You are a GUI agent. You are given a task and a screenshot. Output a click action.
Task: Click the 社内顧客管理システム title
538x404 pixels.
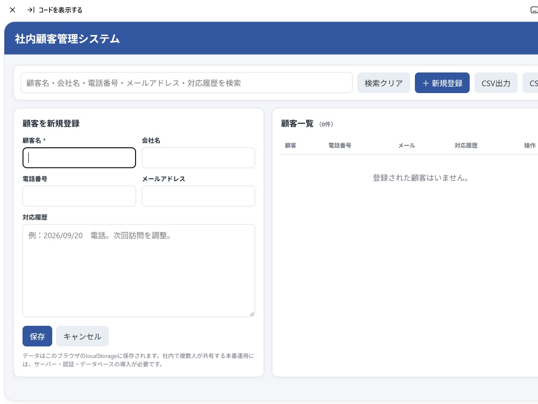point(67,39)
